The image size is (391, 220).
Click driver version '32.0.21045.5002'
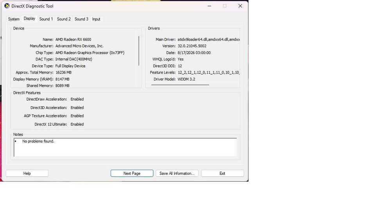click(192, 46)
